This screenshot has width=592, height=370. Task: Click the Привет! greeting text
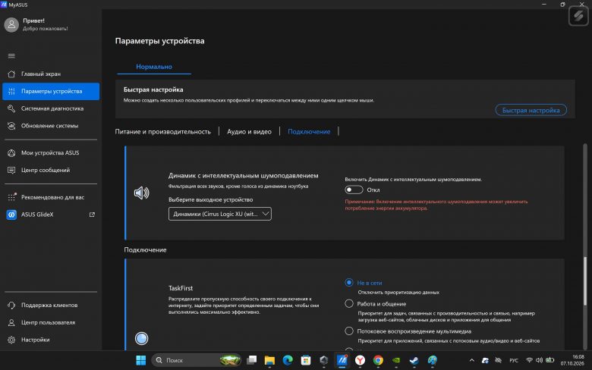pyautogui.click(x=33, y=20)
